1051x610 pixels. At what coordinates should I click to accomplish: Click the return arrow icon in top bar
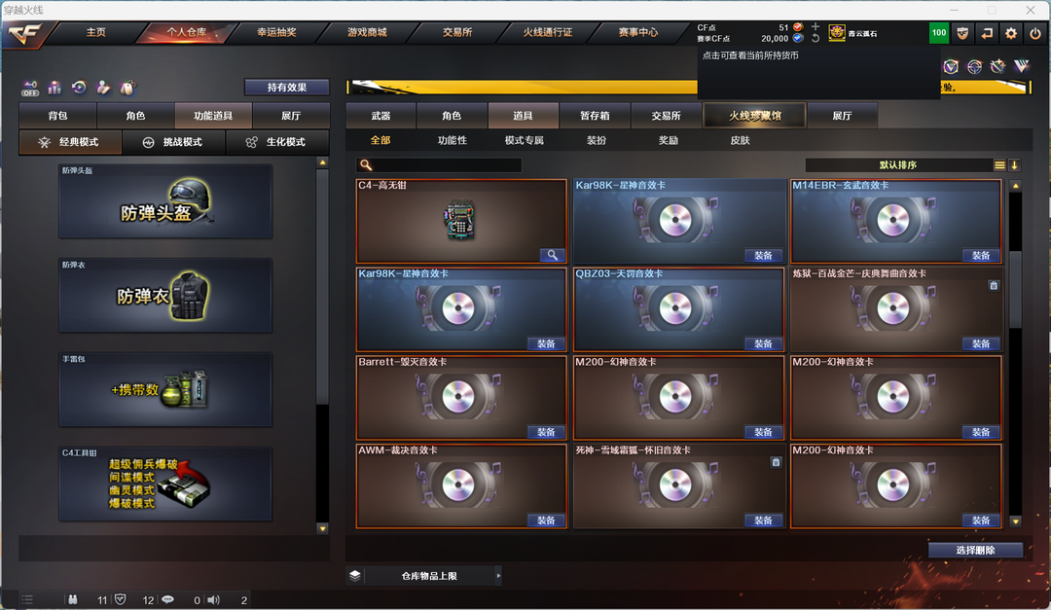point(987,33)
